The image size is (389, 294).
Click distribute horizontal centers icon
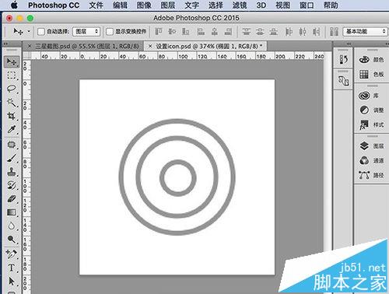[x=303, y=32]
